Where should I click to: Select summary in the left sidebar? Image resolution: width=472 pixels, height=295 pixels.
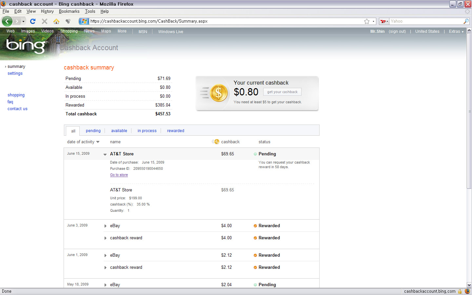(x=16, y=67)
